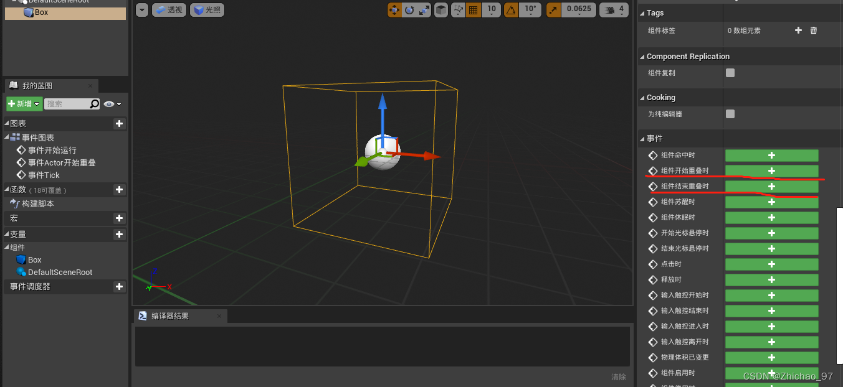The width and height of the screenshot is (843, 387).
Task: Add a new macro with 宏 plus
Action: (x=119, y=218)
